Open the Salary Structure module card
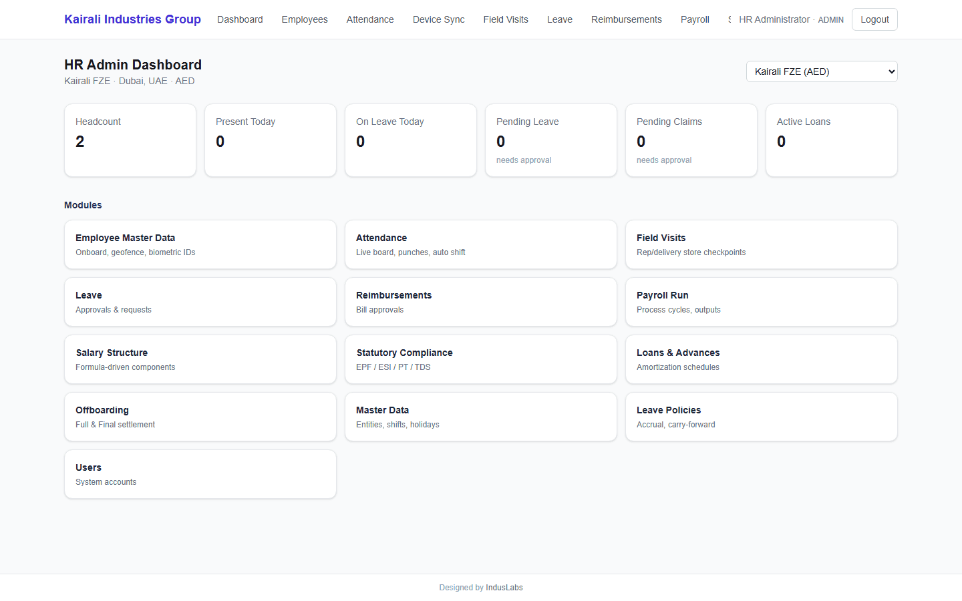Viewport: 962px width, 601px height. pos(200,359)
